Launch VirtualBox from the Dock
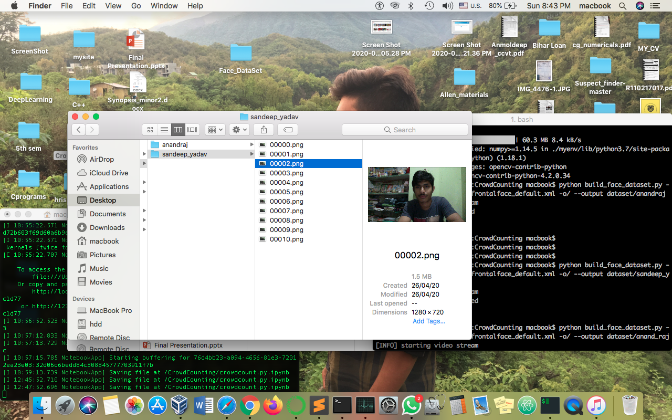This screenshot has height=420, width=672. coord(180,405)
